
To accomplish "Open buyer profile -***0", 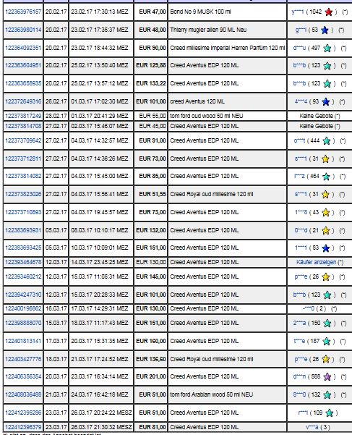I will pos(309,308).
